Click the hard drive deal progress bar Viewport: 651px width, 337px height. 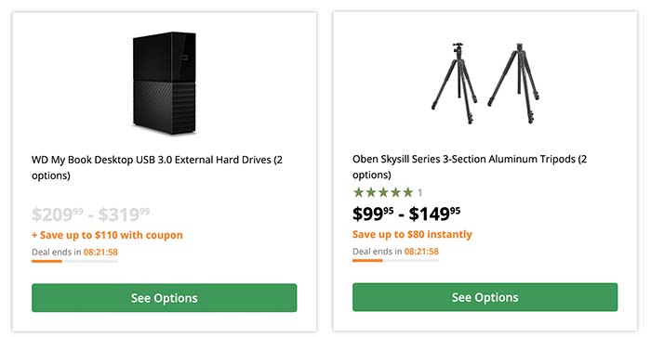pyautogui.click(x=74, y=261)
